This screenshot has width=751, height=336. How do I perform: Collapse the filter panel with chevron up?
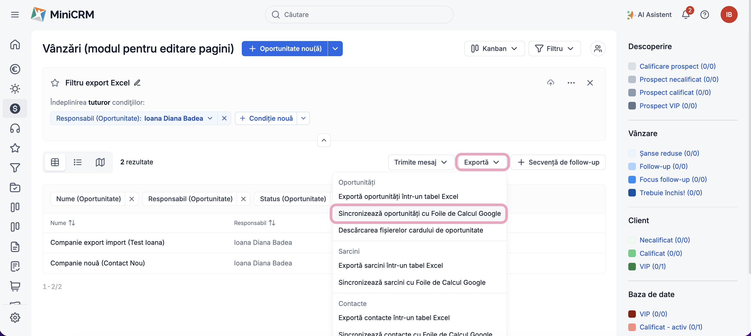point(324,140)
